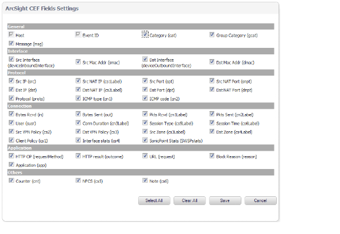Uncheck NPCS (cs5) checkbox
The width and height of the screenshot is (340, 234).
[x=78, y=180]
